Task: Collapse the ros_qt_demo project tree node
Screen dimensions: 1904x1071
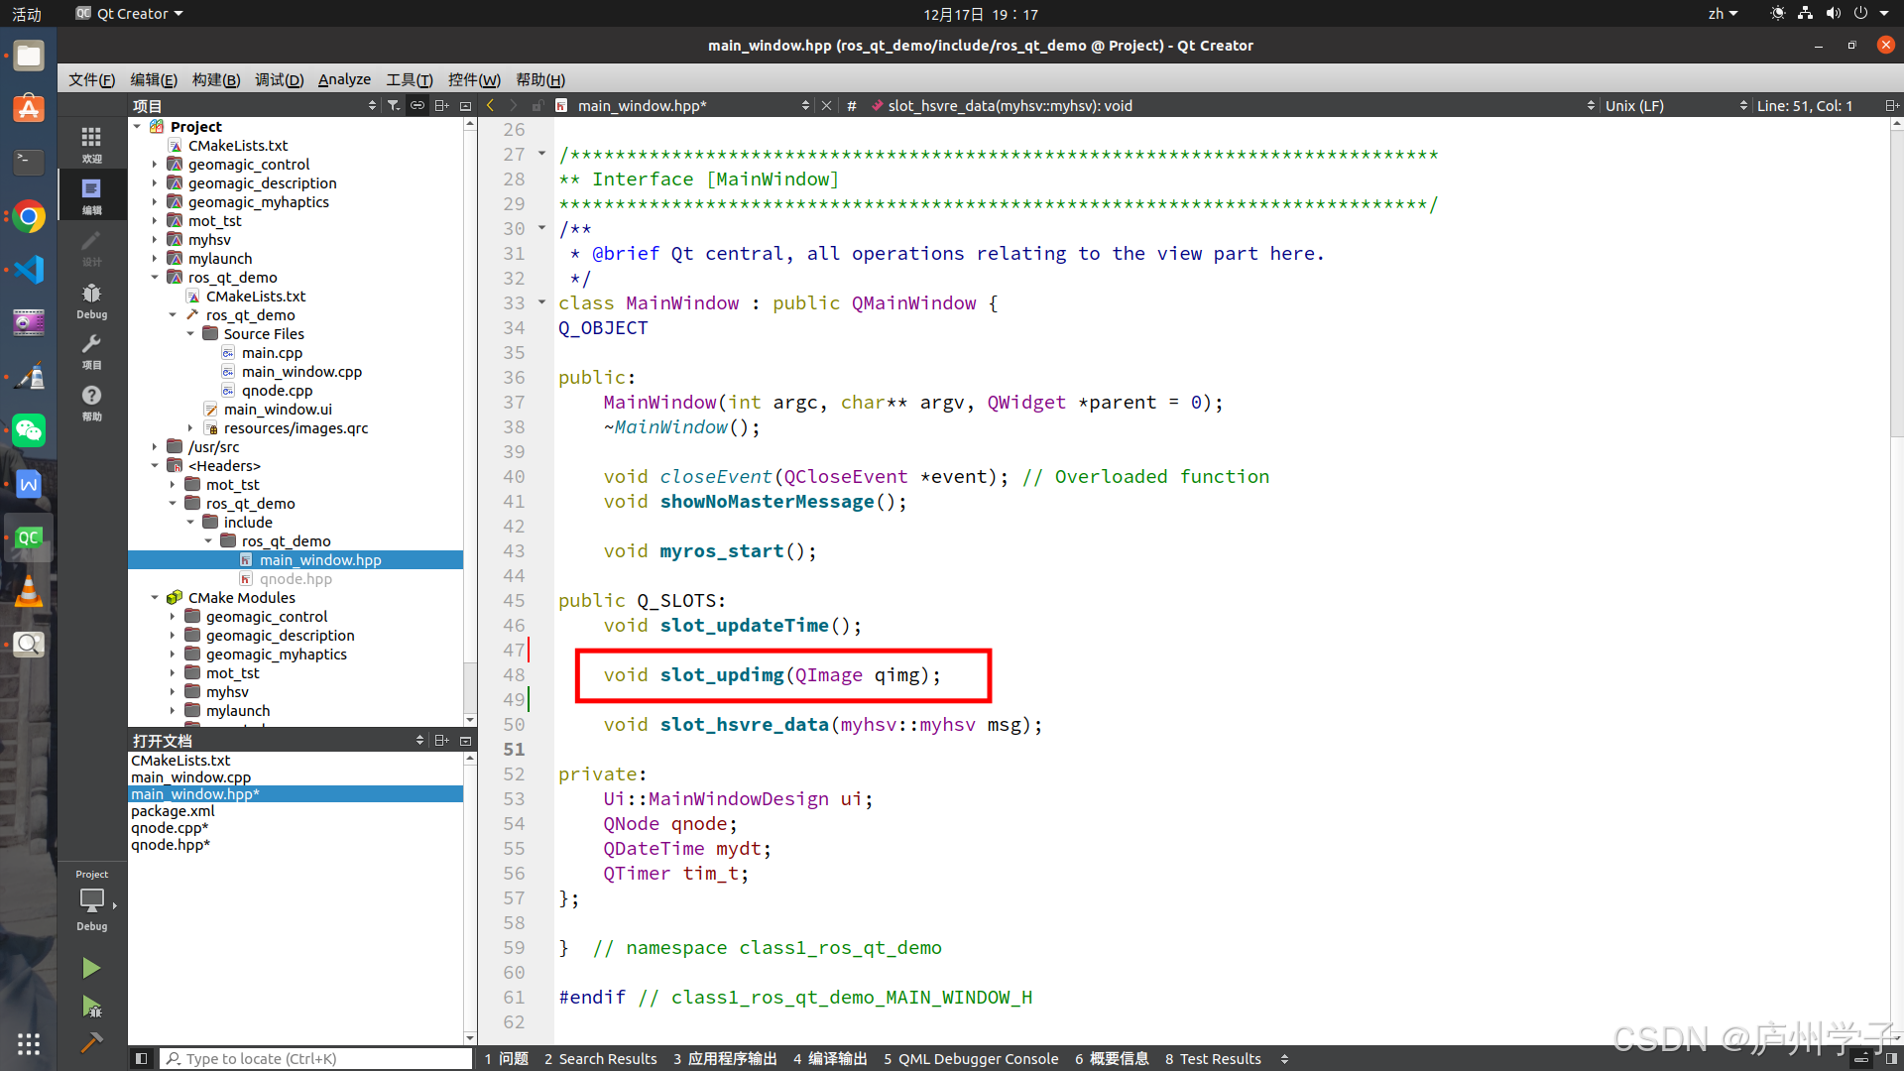Action: [x=155, y=278]
